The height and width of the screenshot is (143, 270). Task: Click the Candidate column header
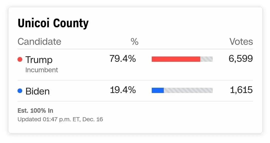[x=39, y=41]
